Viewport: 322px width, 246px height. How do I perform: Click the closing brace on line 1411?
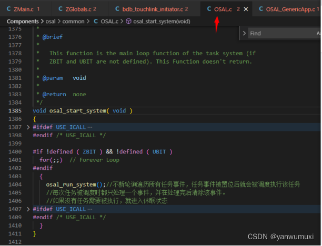(x=34, y=234)
